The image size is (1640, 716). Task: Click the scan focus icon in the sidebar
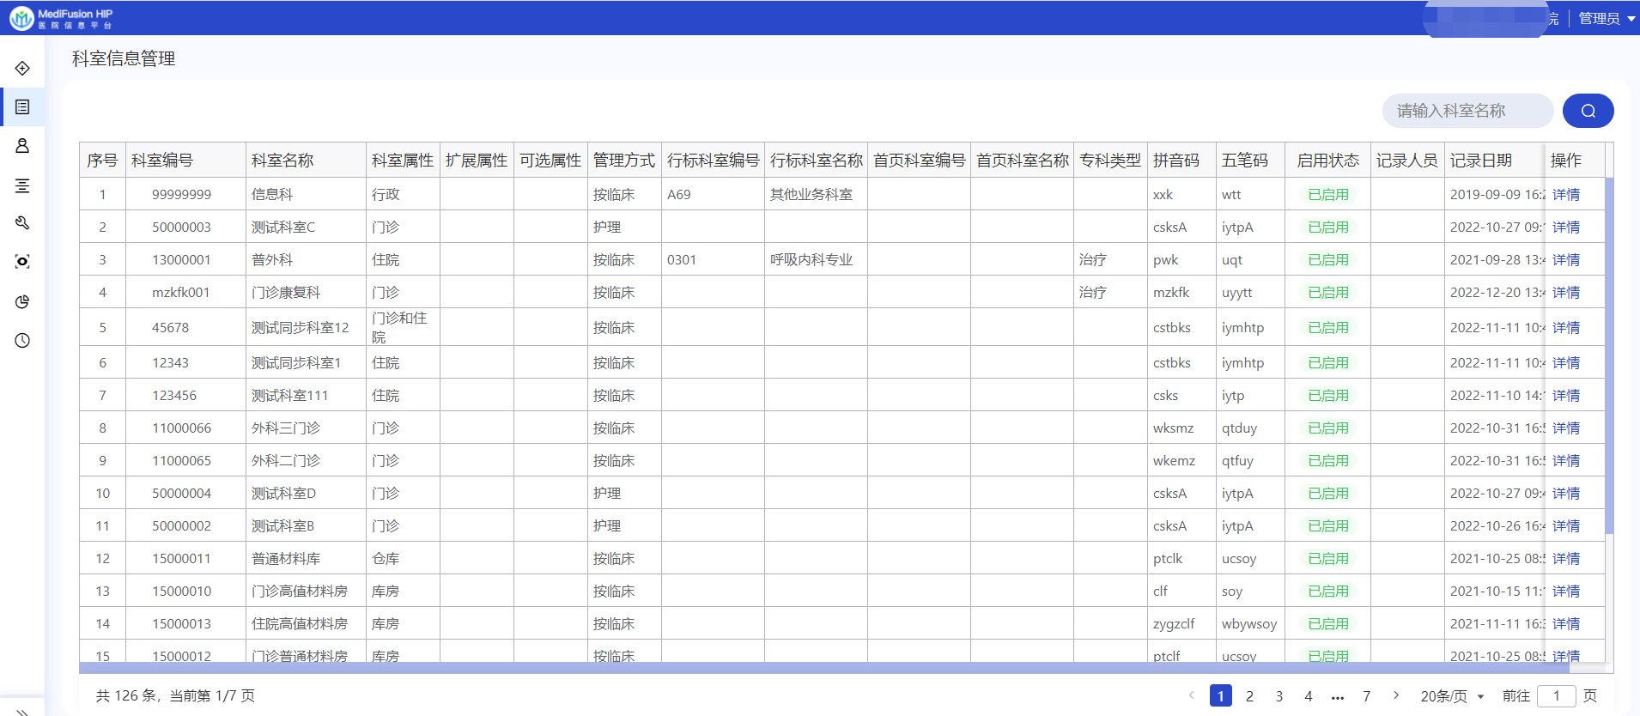[x=22, y=262]
